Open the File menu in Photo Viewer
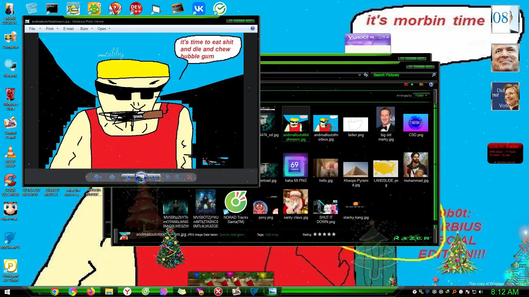529x297 pixels. 32,29
